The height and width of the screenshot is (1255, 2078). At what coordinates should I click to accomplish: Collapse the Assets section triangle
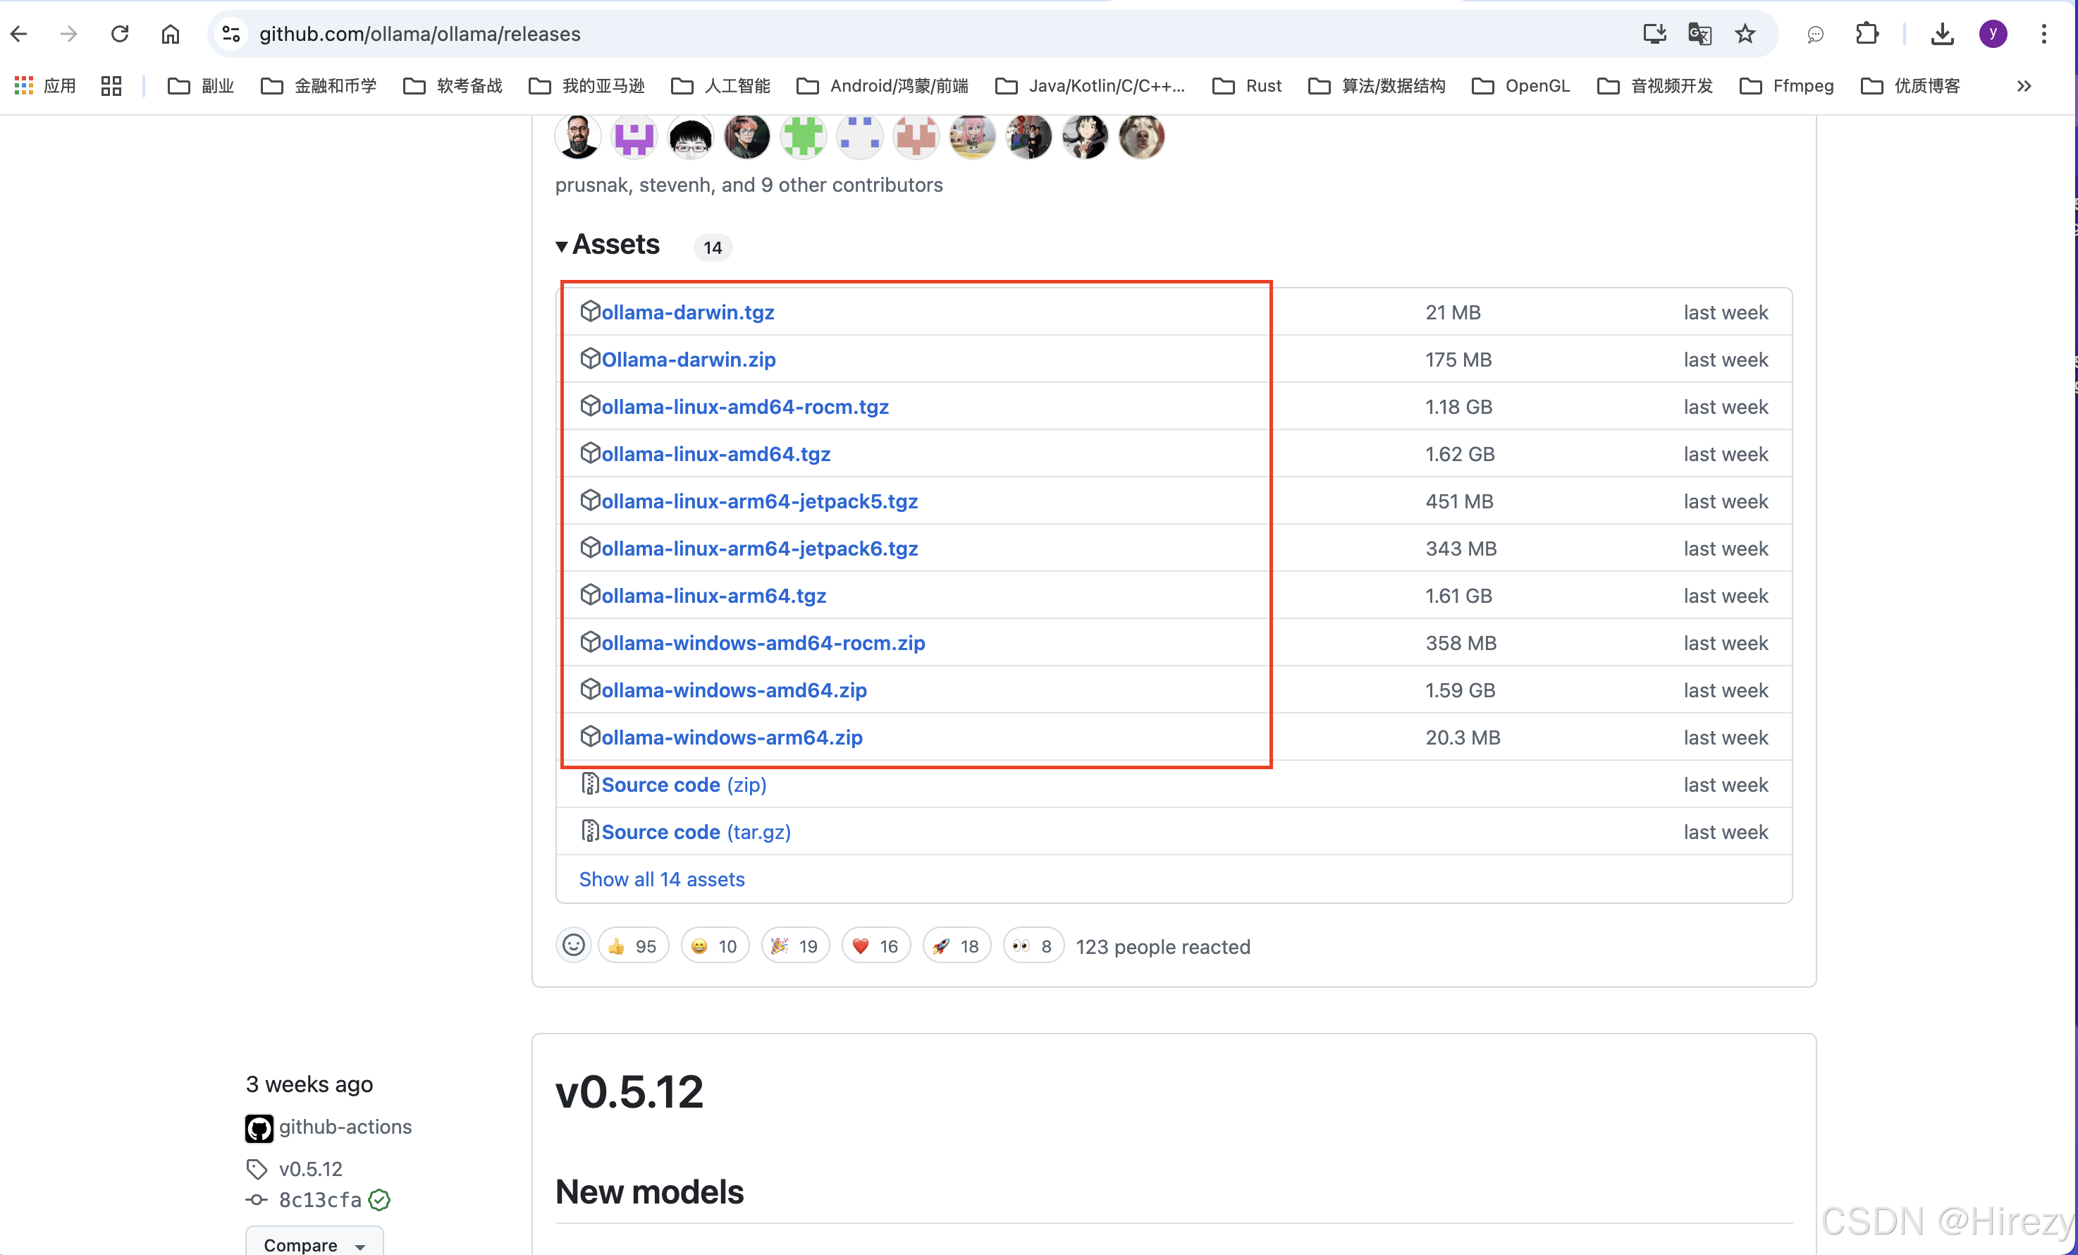point(562,246)
